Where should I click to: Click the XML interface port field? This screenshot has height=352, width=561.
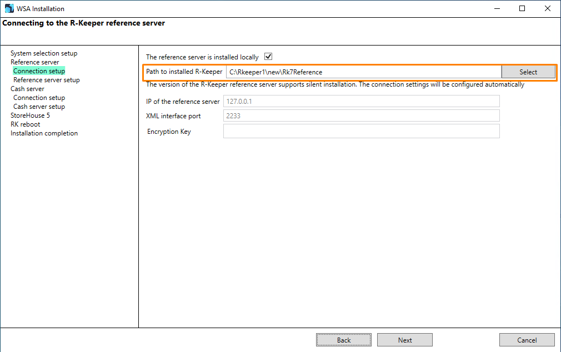(362, 116)
